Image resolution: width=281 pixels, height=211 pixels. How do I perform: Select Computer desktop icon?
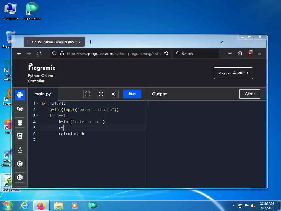(11, 11)
